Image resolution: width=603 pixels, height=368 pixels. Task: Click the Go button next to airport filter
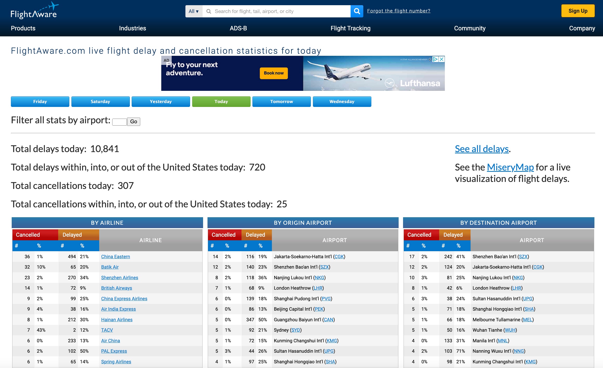pos(133,122)
